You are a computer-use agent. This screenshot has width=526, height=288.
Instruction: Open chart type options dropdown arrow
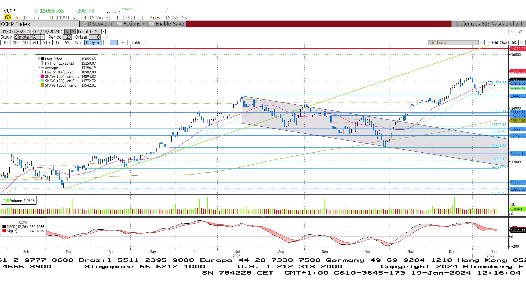(x=123, y=43)
